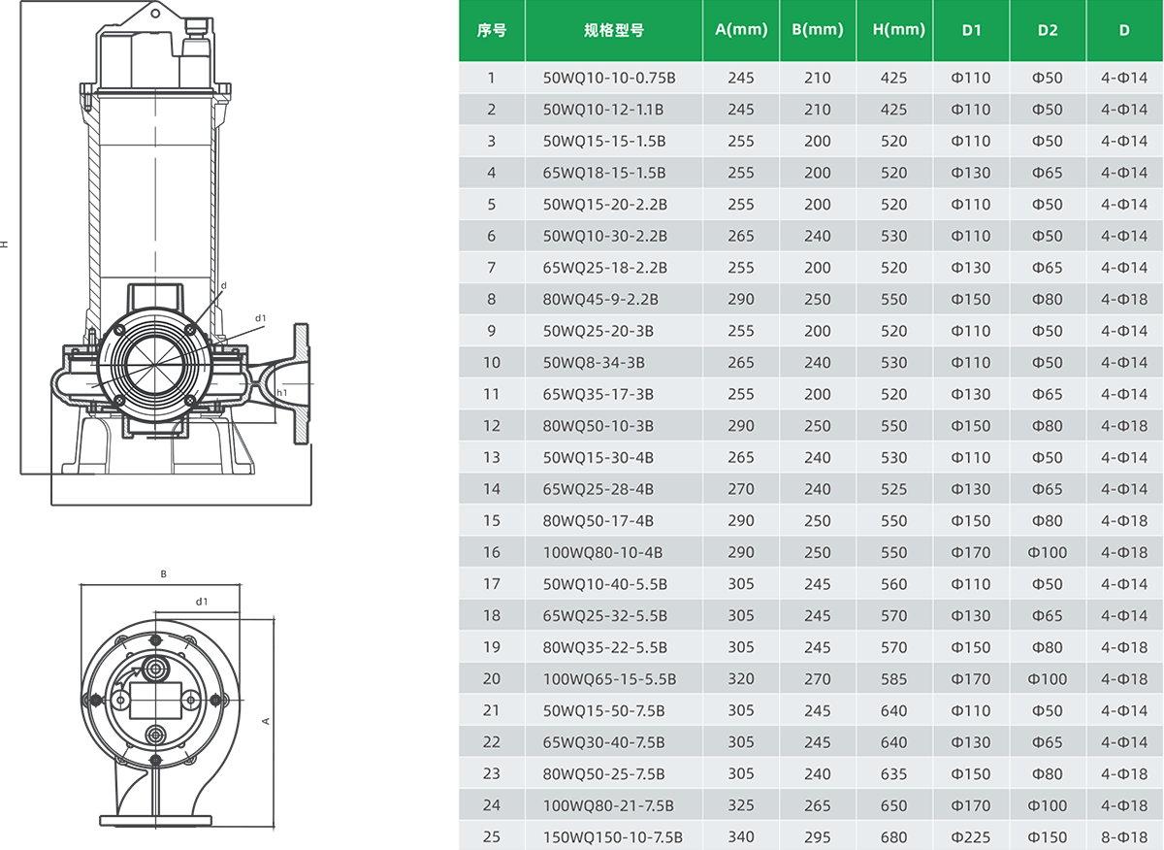
Task: Select model 80WQ35-22-5.5B
Action: click(x=605, y=647)
